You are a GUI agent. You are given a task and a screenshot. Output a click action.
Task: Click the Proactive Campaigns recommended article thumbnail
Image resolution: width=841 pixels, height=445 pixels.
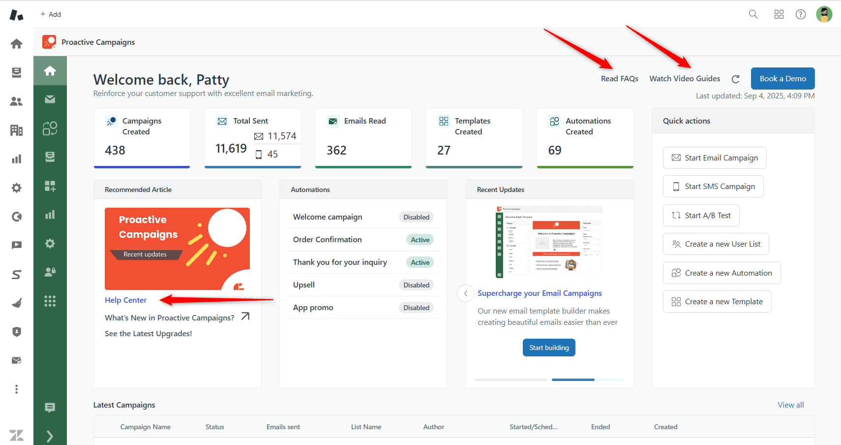coord(177,249)
